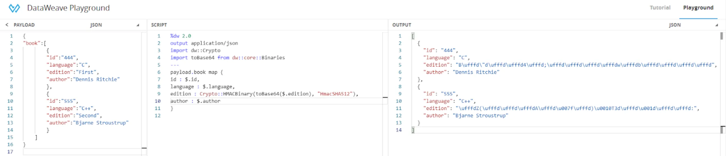Click the first output "edition" hashed value
Image resolution: width=726 pixels, height=156 pixels.
tap(585, 65)
